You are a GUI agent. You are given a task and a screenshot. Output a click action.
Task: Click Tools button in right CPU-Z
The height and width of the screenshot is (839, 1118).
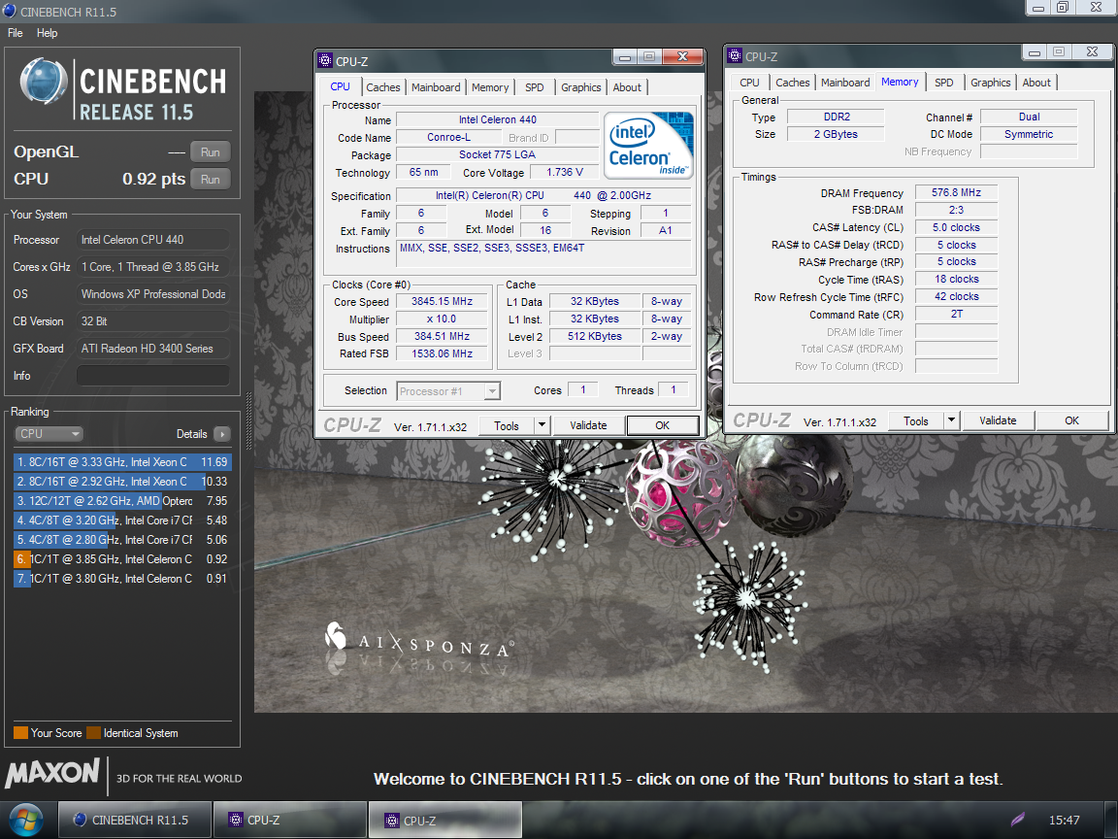pyautogui.click(x=915, y=420)
